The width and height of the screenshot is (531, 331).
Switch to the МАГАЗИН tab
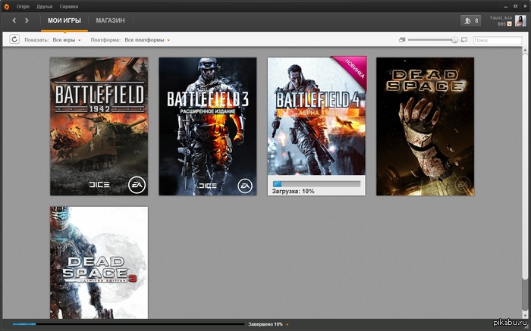pyautogui.click(x=110, y=20)
